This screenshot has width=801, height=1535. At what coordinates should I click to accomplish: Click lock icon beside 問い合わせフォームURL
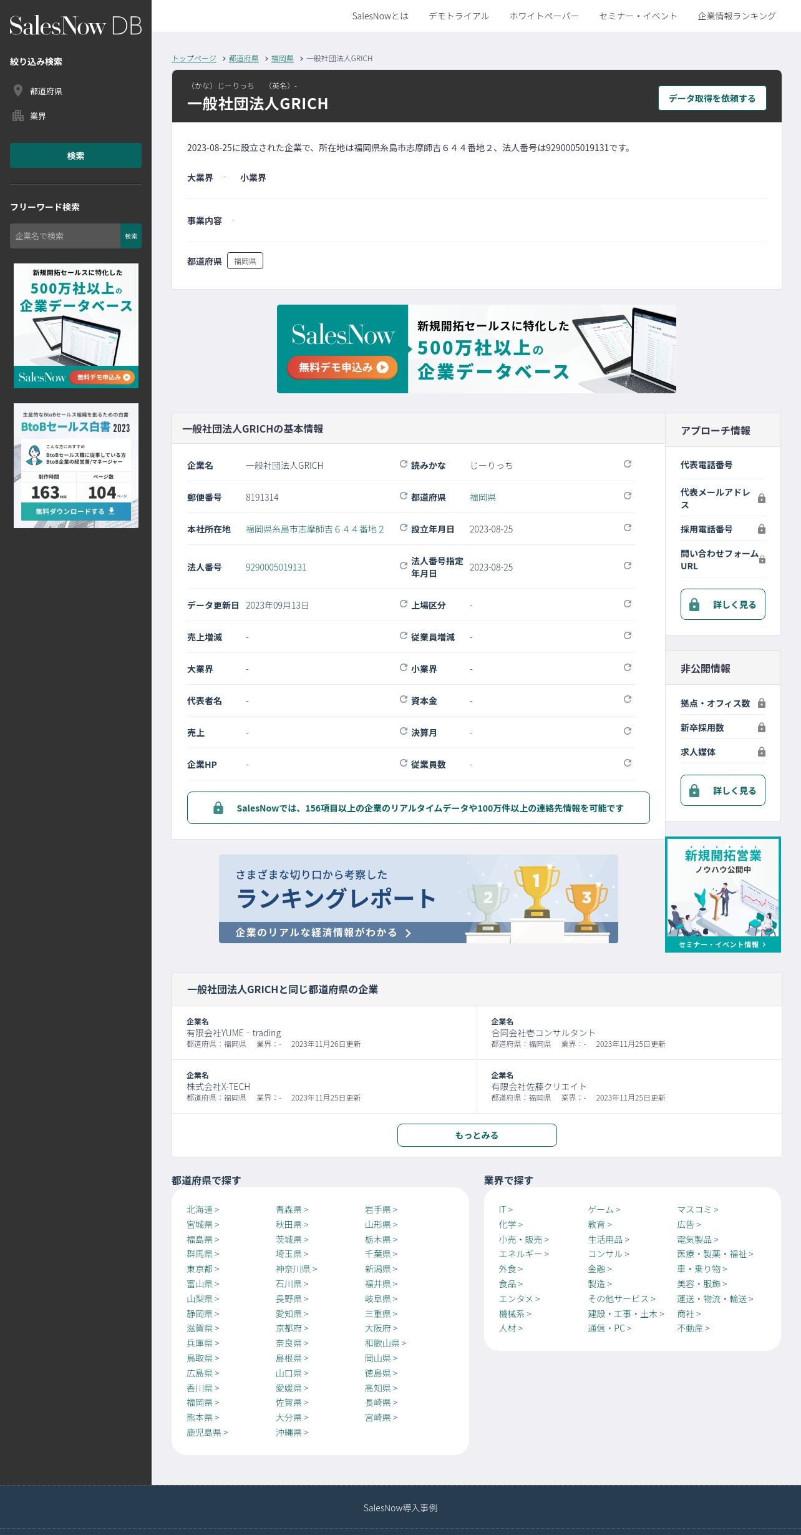point(762,559)
